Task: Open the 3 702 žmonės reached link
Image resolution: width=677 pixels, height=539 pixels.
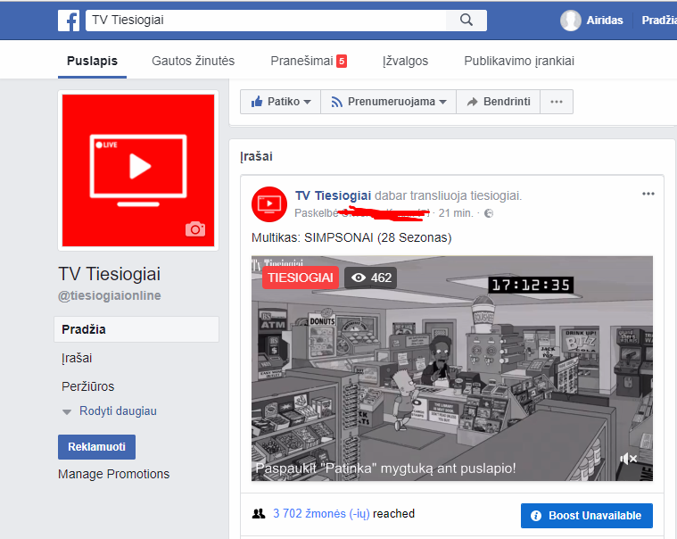Action: [x=321, y=513]
